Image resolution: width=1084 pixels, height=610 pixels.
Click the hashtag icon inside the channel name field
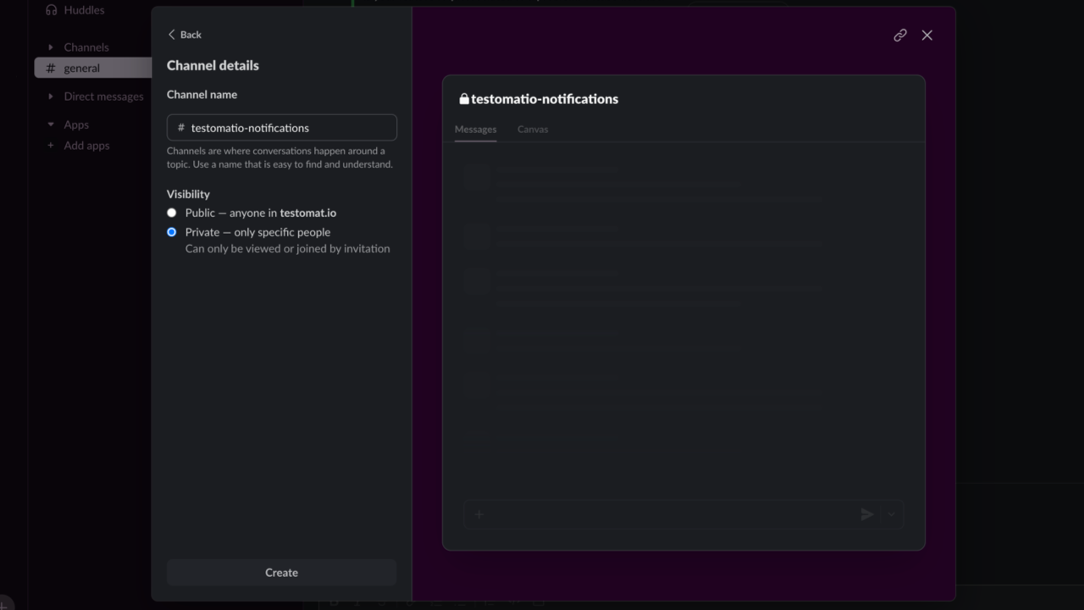click(180, 127)
